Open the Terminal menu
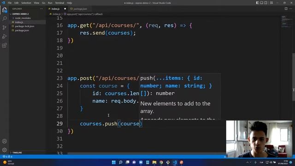 point(59,3)
